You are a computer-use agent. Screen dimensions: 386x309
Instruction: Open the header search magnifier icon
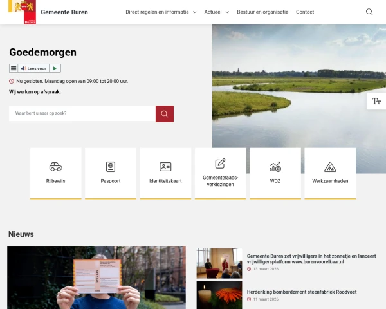[x=369, y=12]
